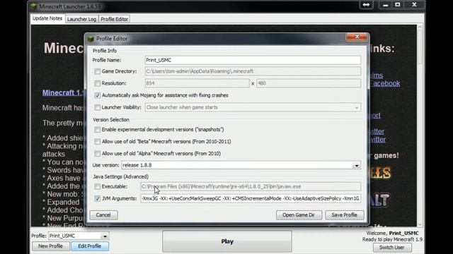
Task: Enable the Game Directory checkbox
Action: pos(98,71)
